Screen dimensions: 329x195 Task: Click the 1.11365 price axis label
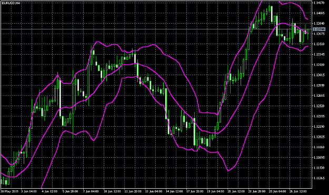[319, 178]
